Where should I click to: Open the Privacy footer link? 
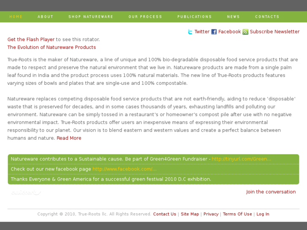(211, 214)
